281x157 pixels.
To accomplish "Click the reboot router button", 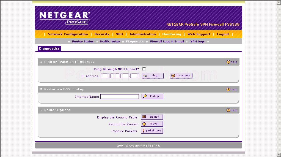I will click(152, 124).
